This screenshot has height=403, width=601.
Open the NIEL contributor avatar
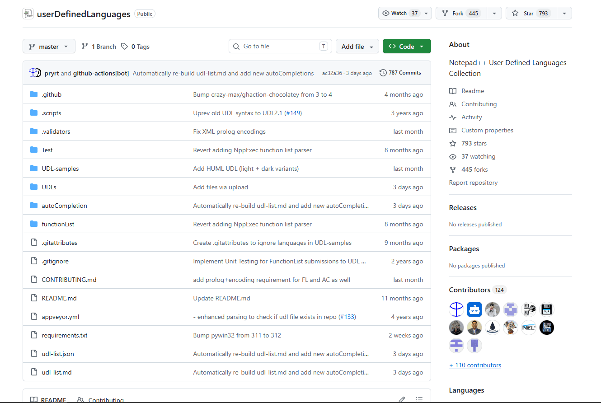point(529,328)
